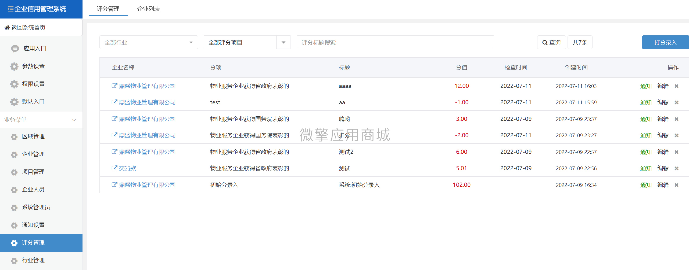This screenshot has width=689, height=270.
Task: Switch to the 企业列表 tab
Action: pyautogui.click(x=149, y=9)
